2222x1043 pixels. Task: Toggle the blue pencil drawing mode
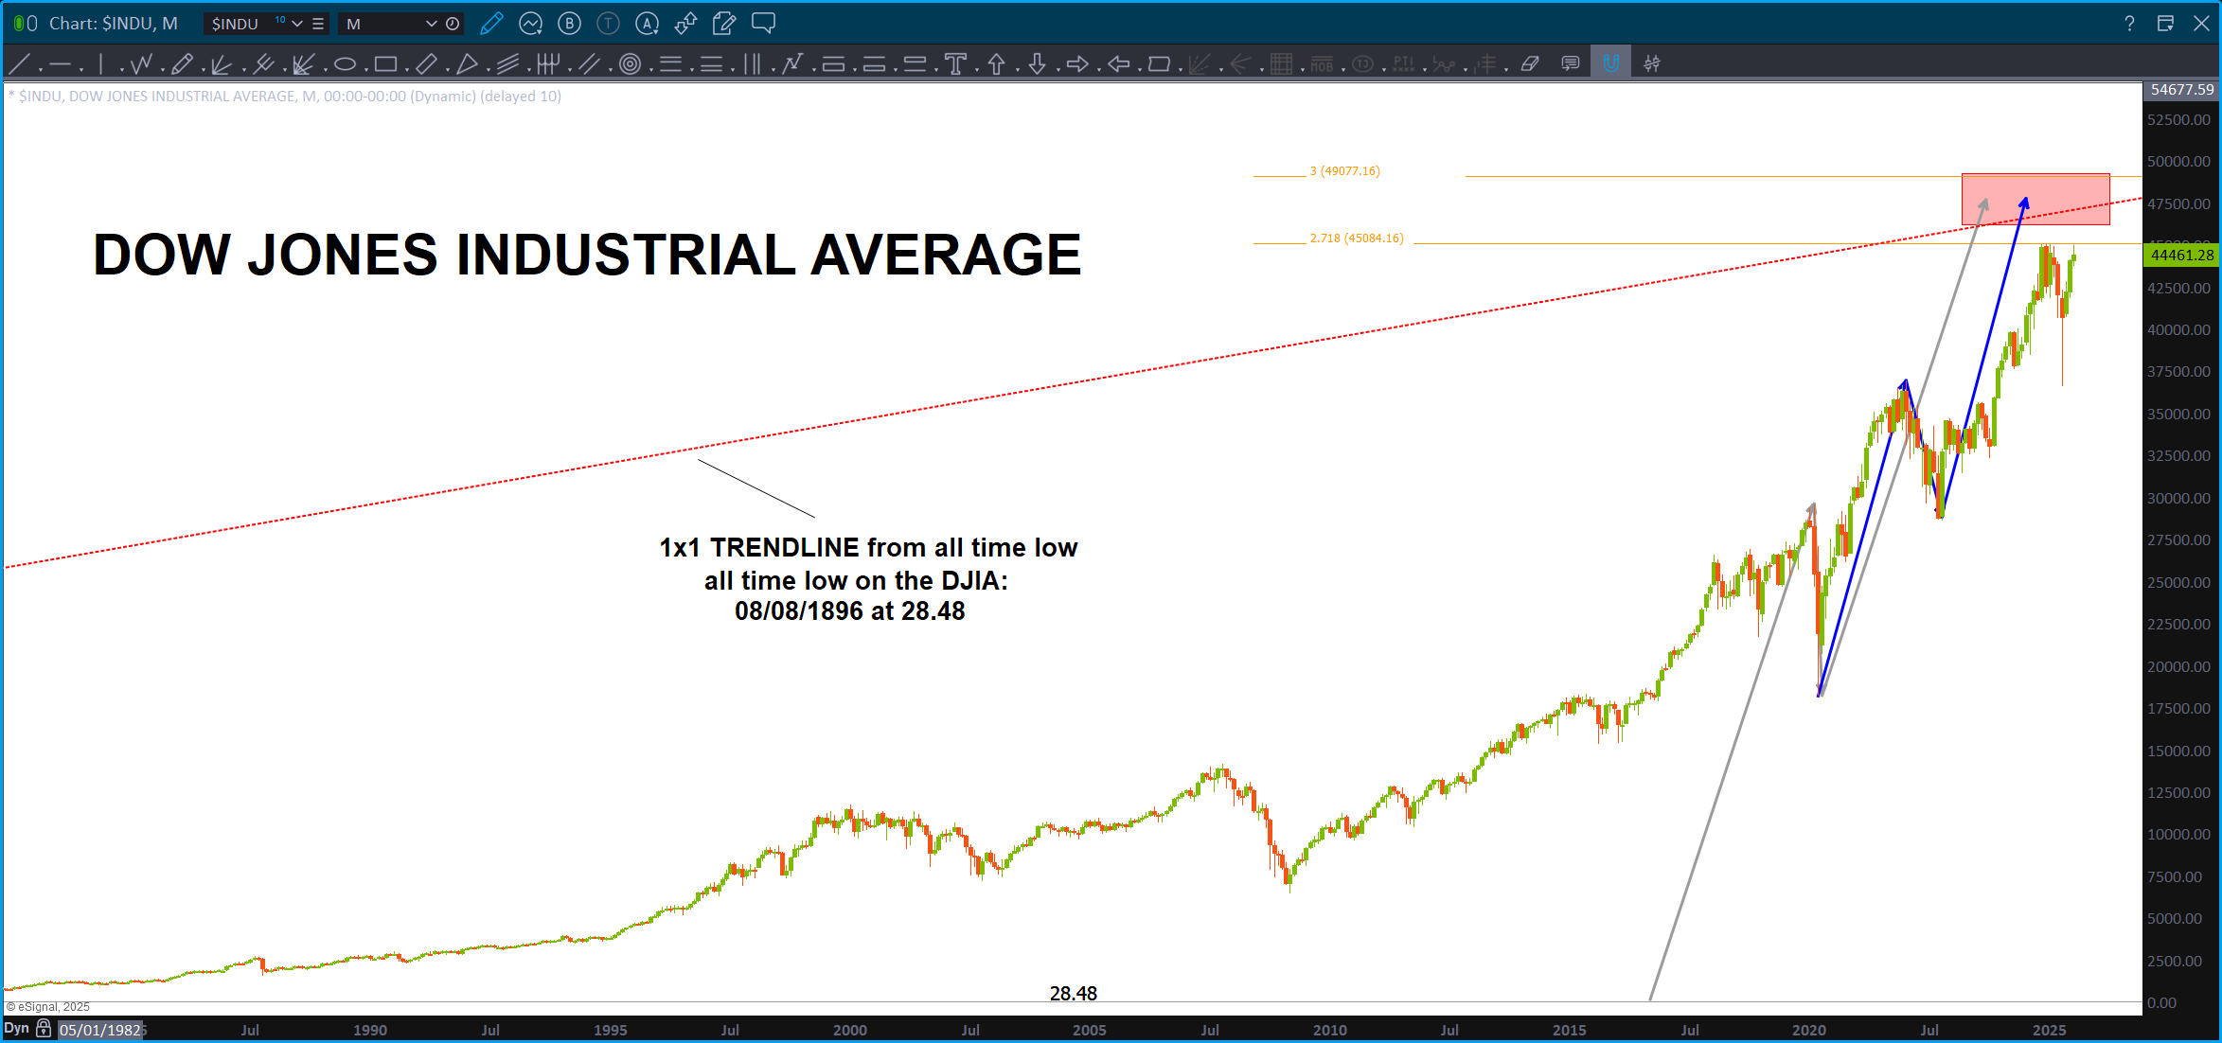pyautogui.click(x=491, y=23)
